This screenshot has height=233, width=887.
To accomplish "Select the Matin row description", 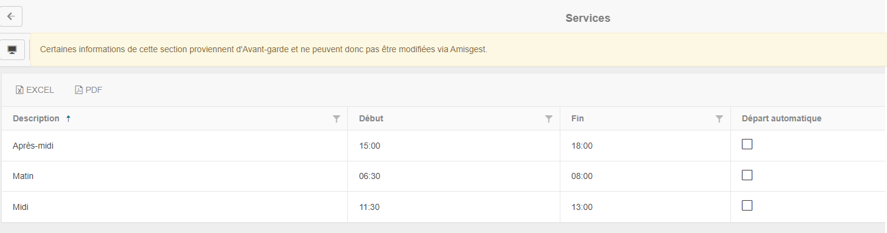I will tap(23, 176).
